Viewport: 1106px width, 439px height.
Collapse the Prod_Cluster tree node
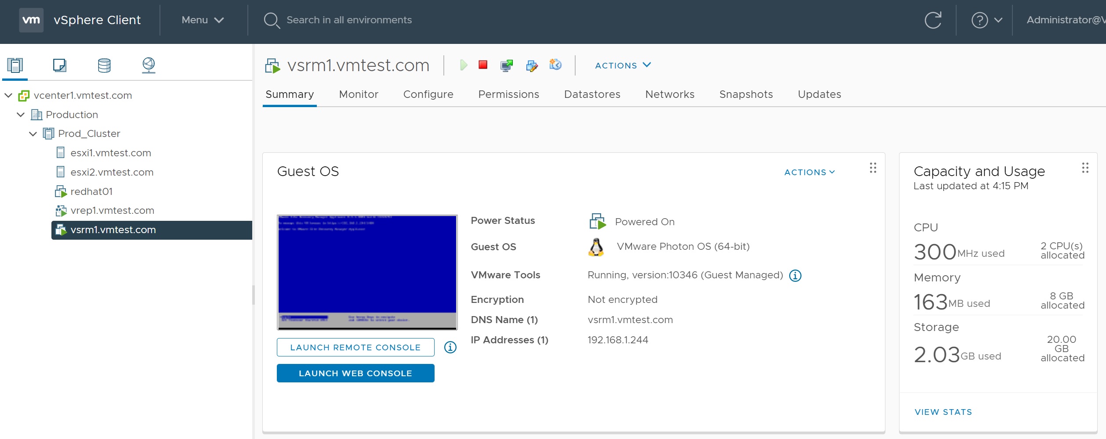pyautogui.click(x=33, y=133)
